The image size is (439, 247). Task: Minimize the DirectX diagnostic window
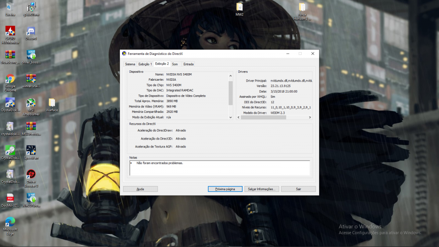[x=288, y=54]
